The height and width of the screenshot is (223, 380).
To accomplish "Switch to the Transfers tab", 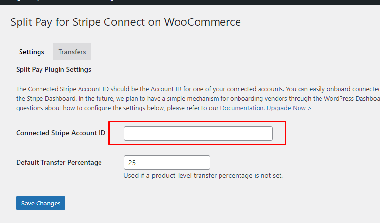I will tap(72, 52).
